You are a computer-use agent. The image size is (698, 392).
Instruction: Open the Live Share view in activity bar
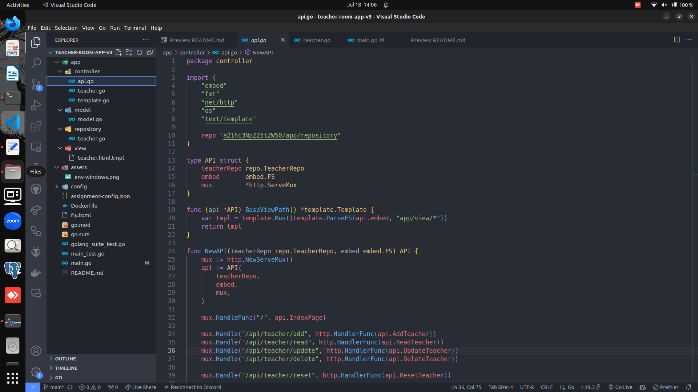point(36,210)
